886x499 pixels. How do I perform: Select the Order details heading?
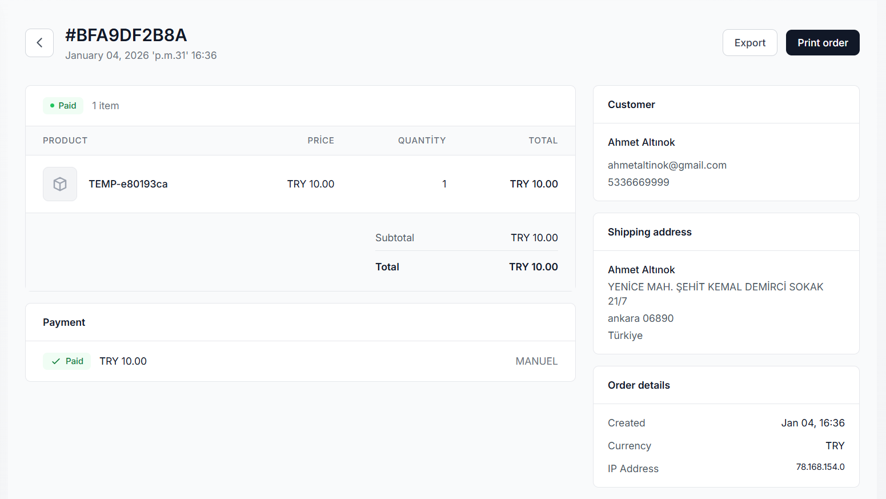pyautogui.click(x=639, y=385)
